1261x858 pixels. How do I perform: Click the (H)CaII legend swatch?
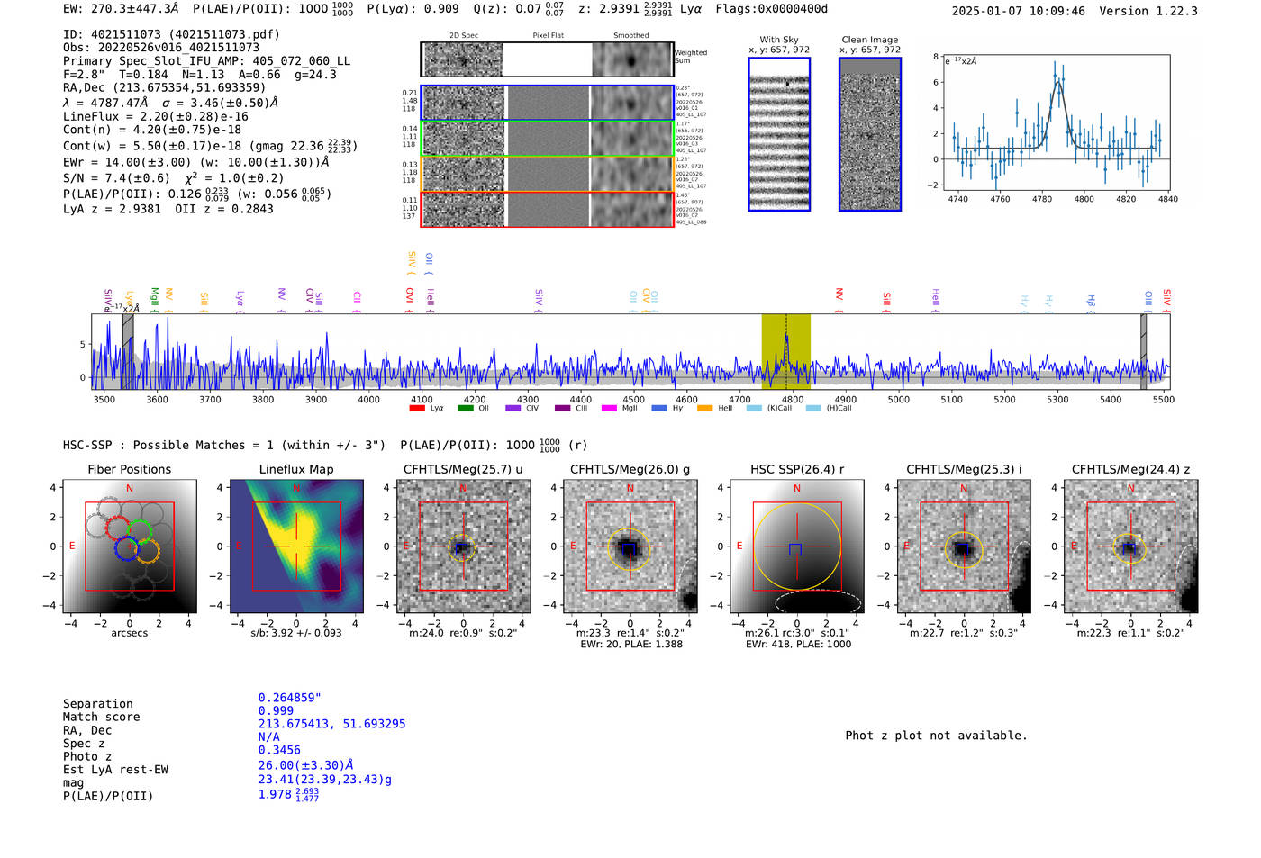(813, 408)
